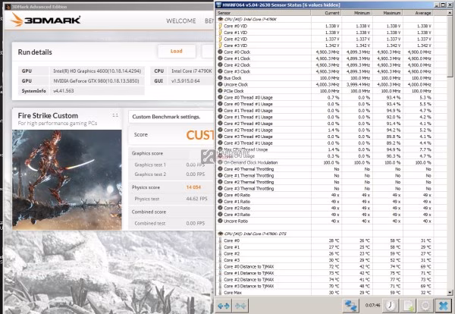Click the Maximum column header
The image size is (455, 314).
tap(388, 13)
